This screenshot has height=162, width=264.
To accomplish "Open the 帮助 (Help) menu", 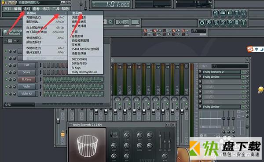I will point(65,9).
